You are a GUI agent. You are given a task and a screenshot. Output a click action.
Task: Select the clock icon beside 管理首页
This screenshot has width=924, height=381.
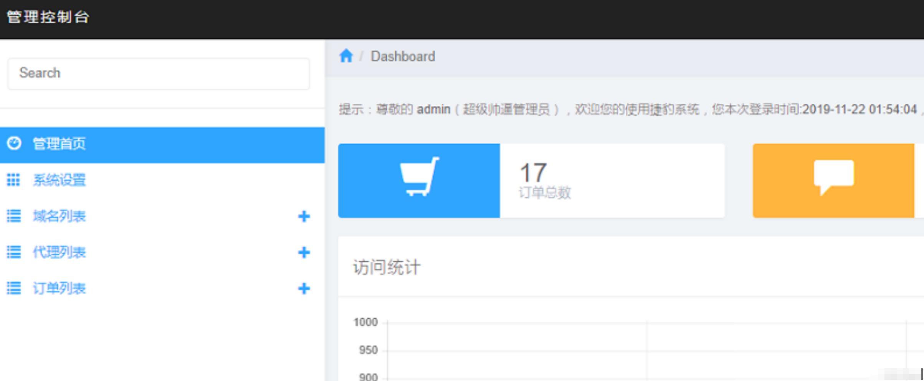tap(14, 143)
